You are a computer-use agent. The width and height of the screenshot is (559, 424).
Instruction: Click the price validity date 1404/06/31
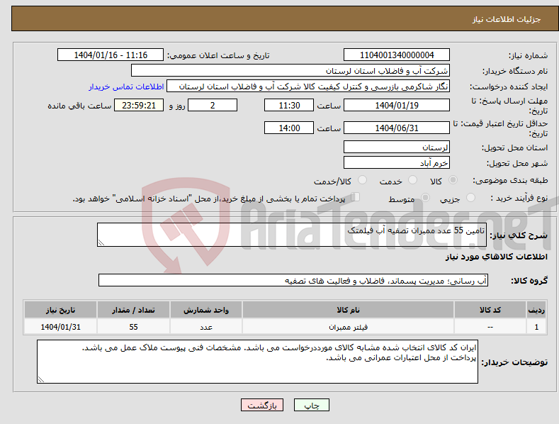click(397, 128)
